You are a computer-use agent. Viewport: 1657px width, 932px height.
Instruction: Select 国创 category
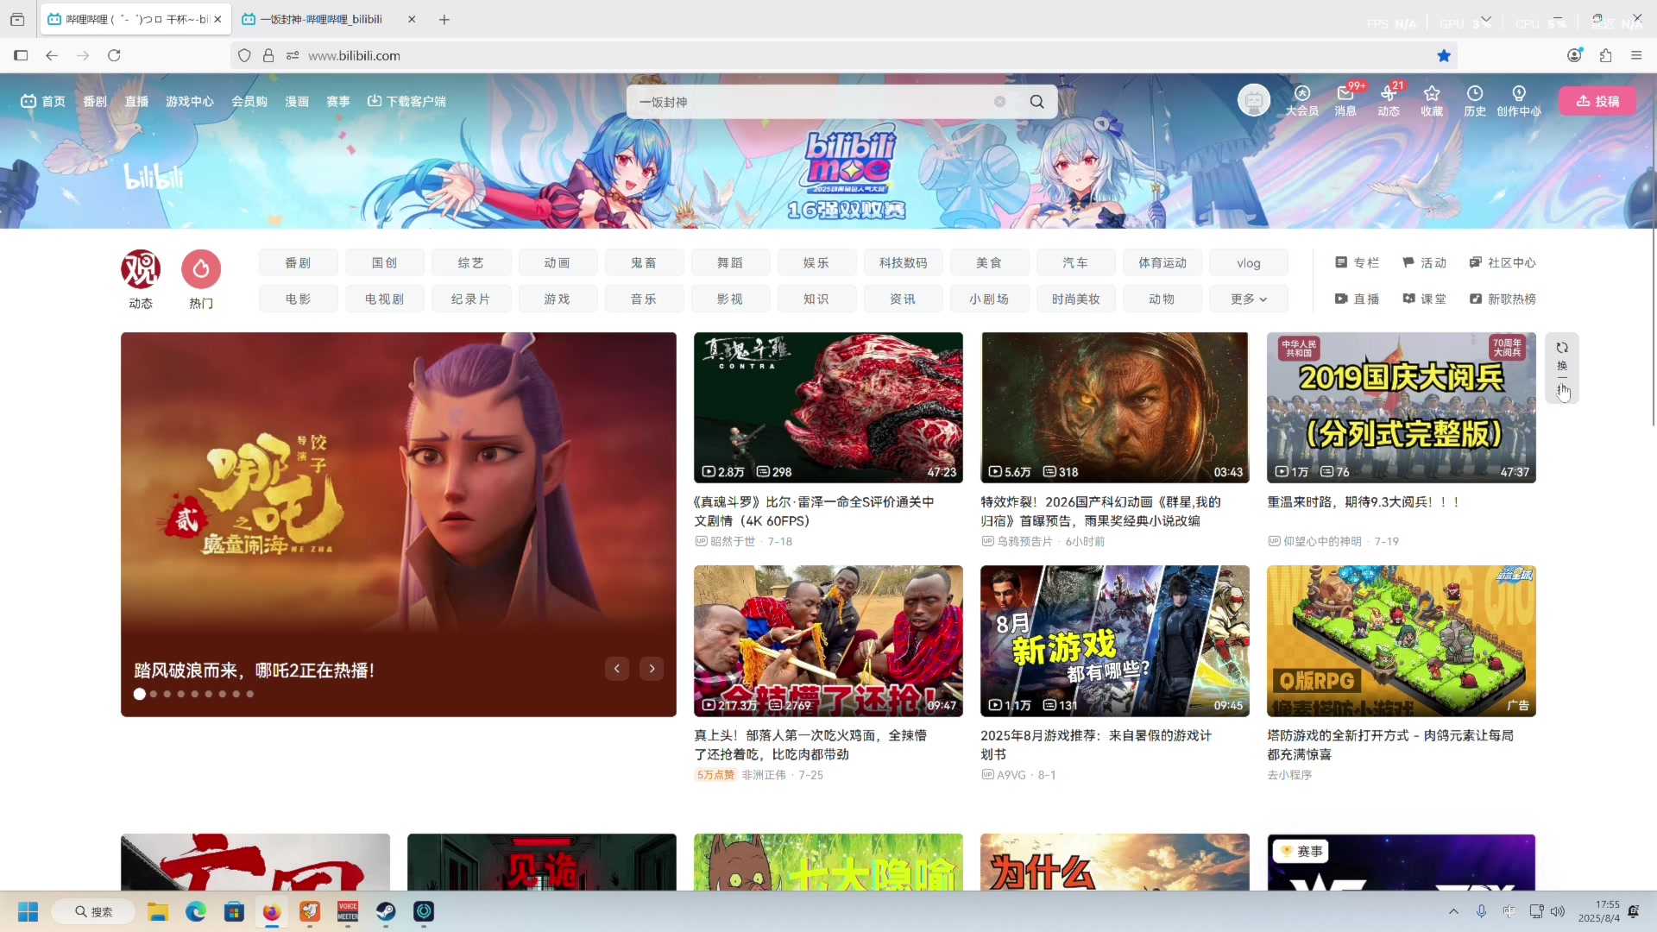tap(385, 262)
